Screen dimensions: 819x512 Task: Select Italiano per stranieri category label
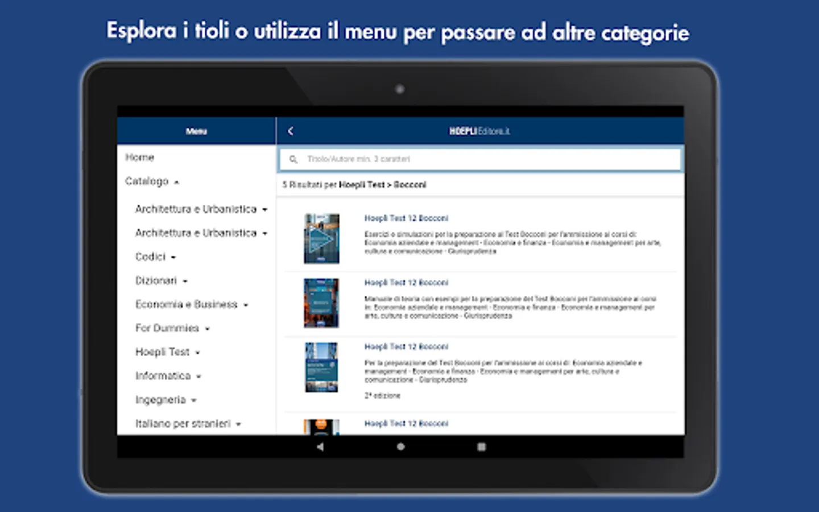tap(183, 423)
